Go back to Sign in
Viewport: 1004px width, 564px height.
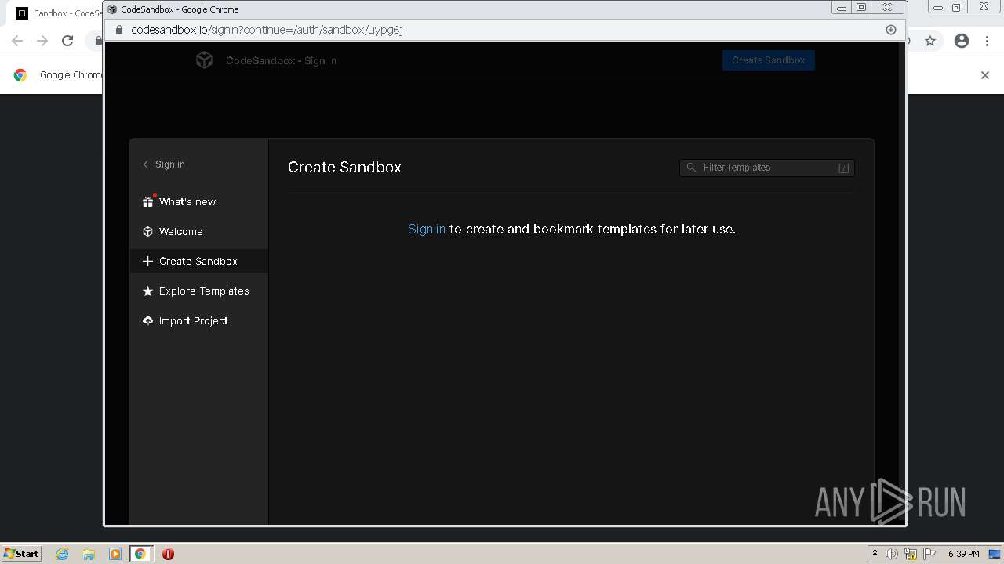[164, 164]
